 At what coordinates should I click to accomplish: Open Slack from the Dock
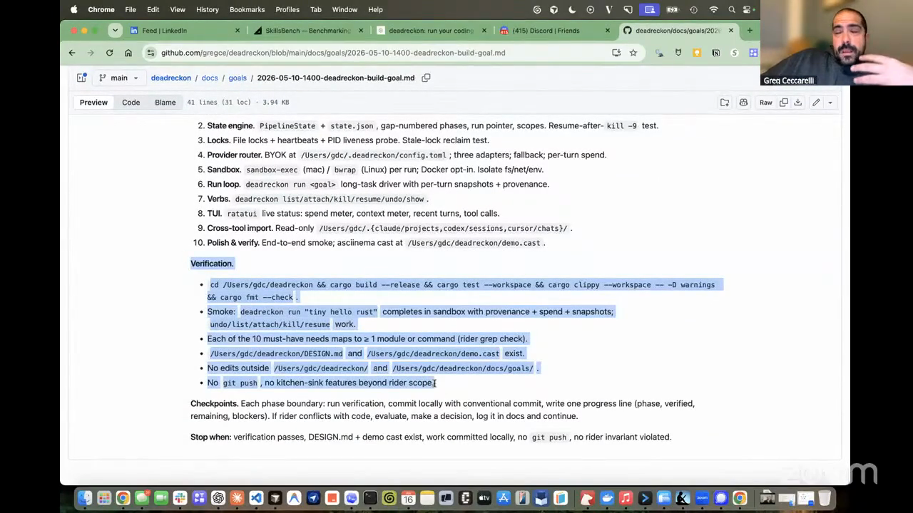point(180,498)
